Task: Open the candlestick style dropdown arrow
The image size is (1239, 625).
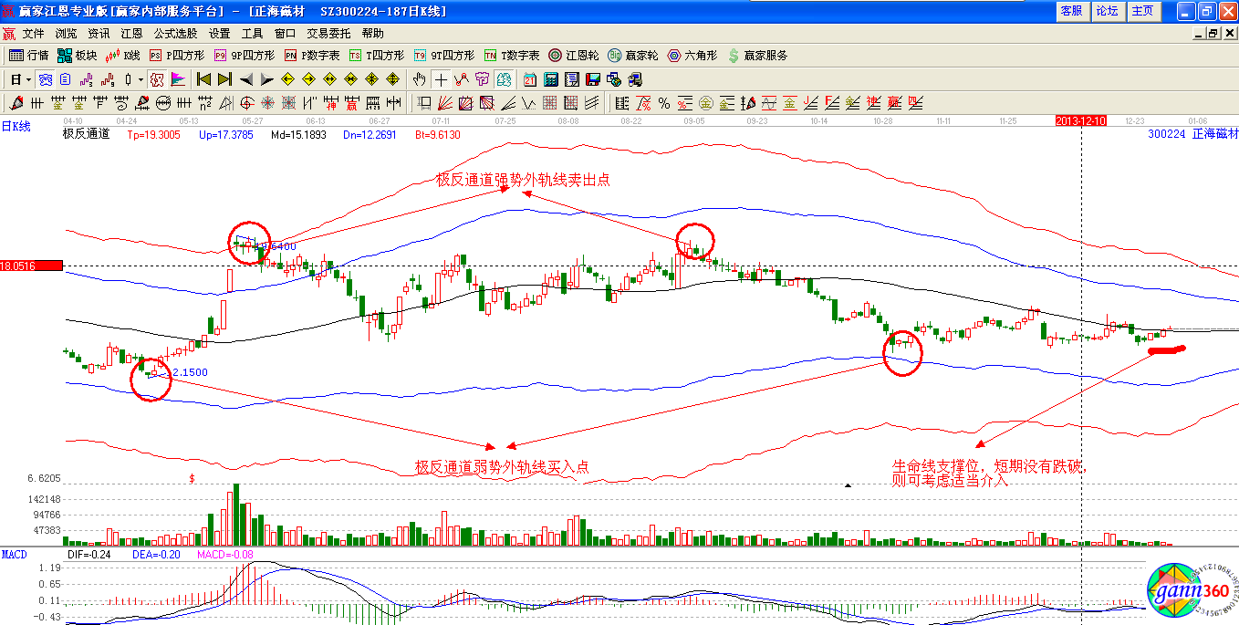Action: click(141, 79)
